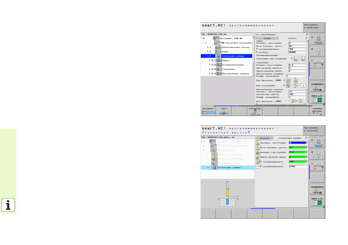Click the FMAX positioning feed field
The height and width of the screenshot is (245, 348).
click(x=298, y=166)
